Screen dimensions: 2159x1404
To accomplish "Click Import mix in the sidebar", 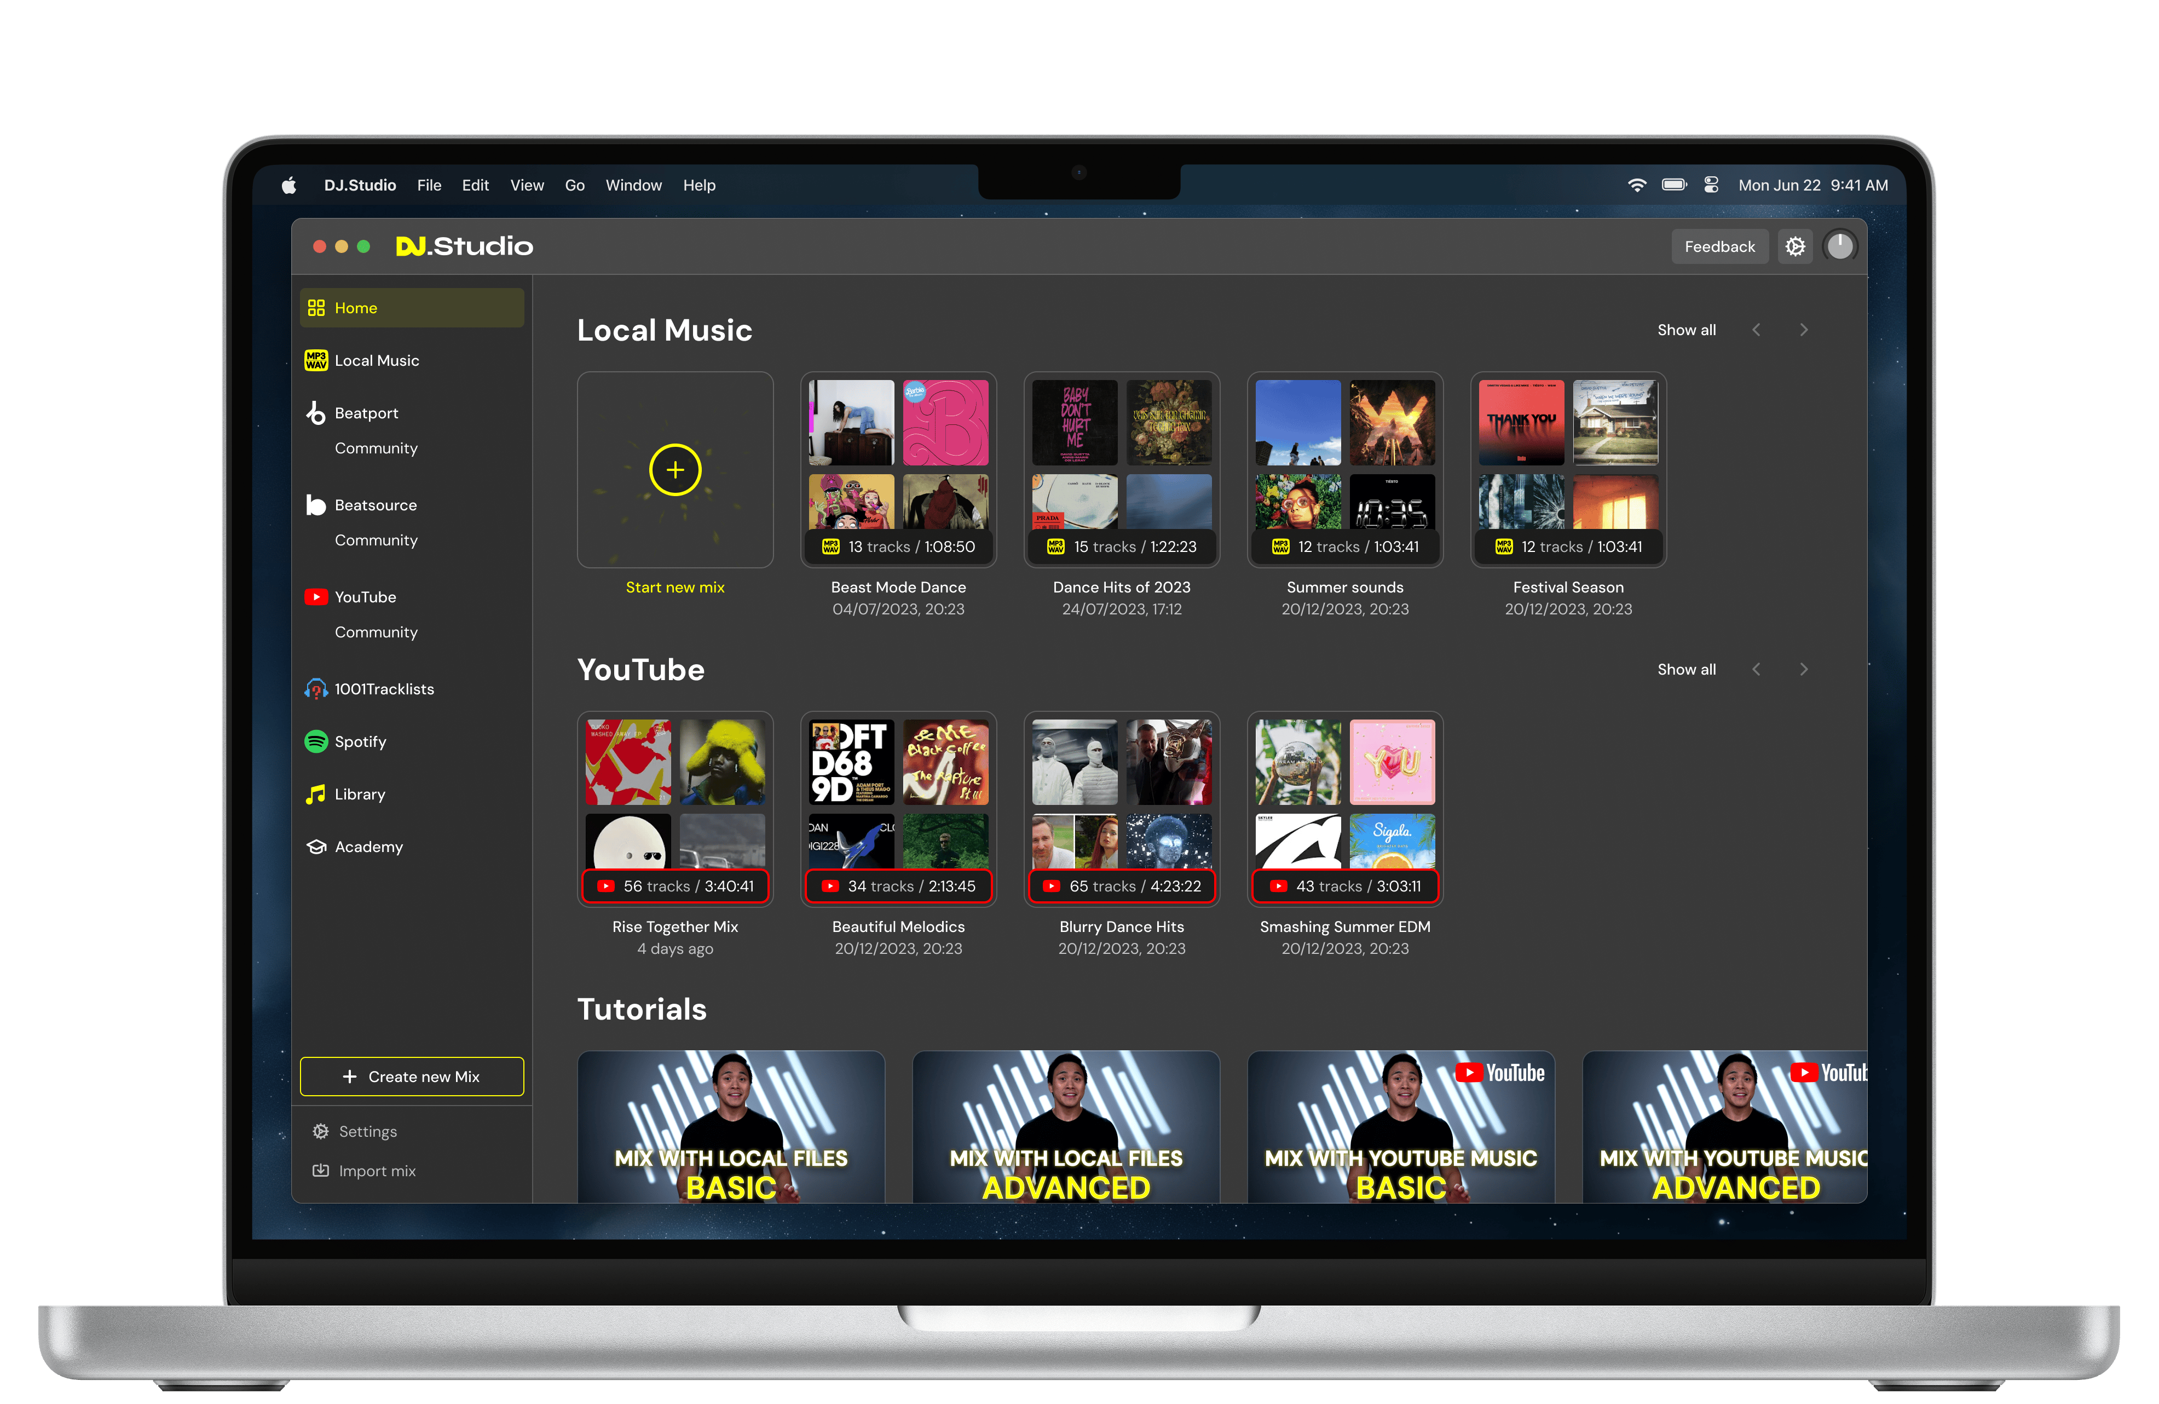I will tap(365, 1172).
